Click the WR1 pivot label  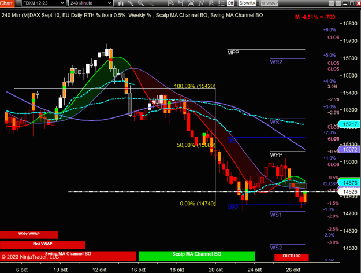pos(276,122)
